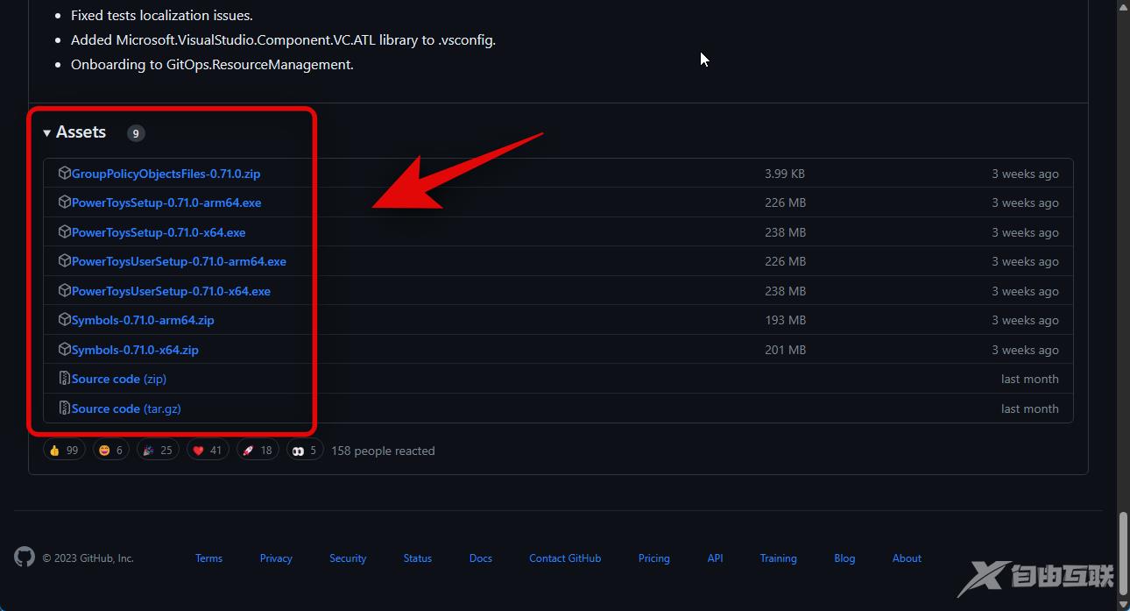This screenshot has height=611, width=1130.
Task: Click the heart reaction emoji
Action: [x=198, y=451]
